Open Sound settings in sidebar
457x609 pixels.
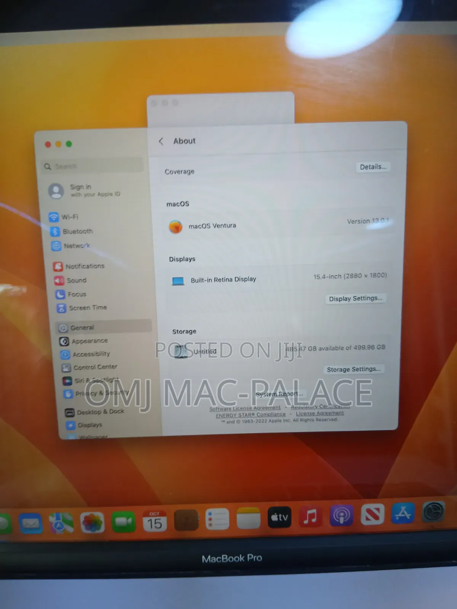click(x=71, y=281)
